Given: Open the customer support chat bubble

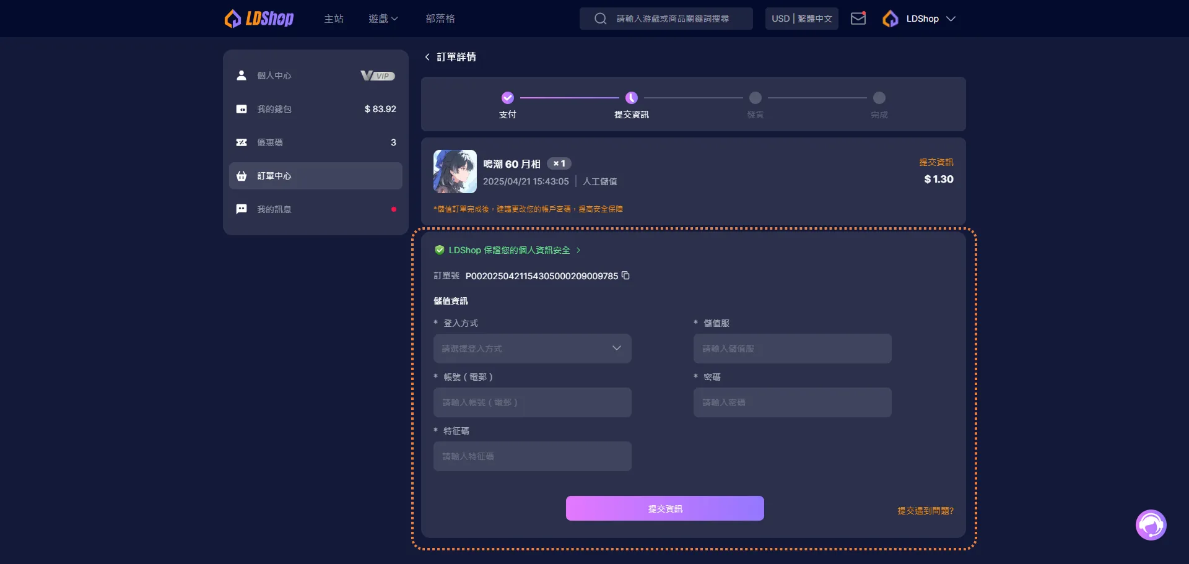Looking at the screenshot, I should coord(1151,525).
